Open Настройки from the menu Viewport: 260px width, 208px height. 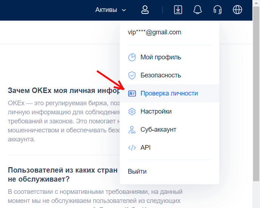(x=169, y=111)
